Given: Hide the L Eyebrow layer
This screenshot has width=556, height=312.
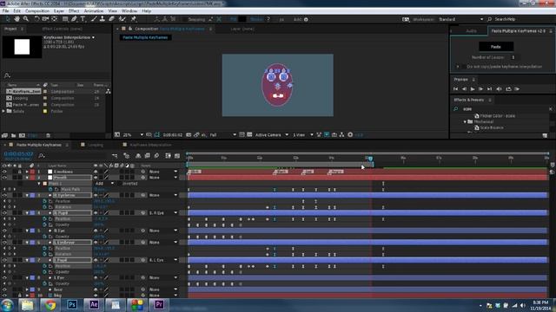Looking at the screenshot, I should [x=4, y=243].
